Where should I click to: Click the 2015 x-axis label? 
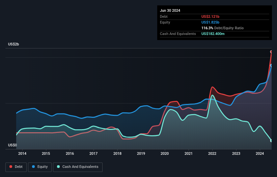pos(46,153)
